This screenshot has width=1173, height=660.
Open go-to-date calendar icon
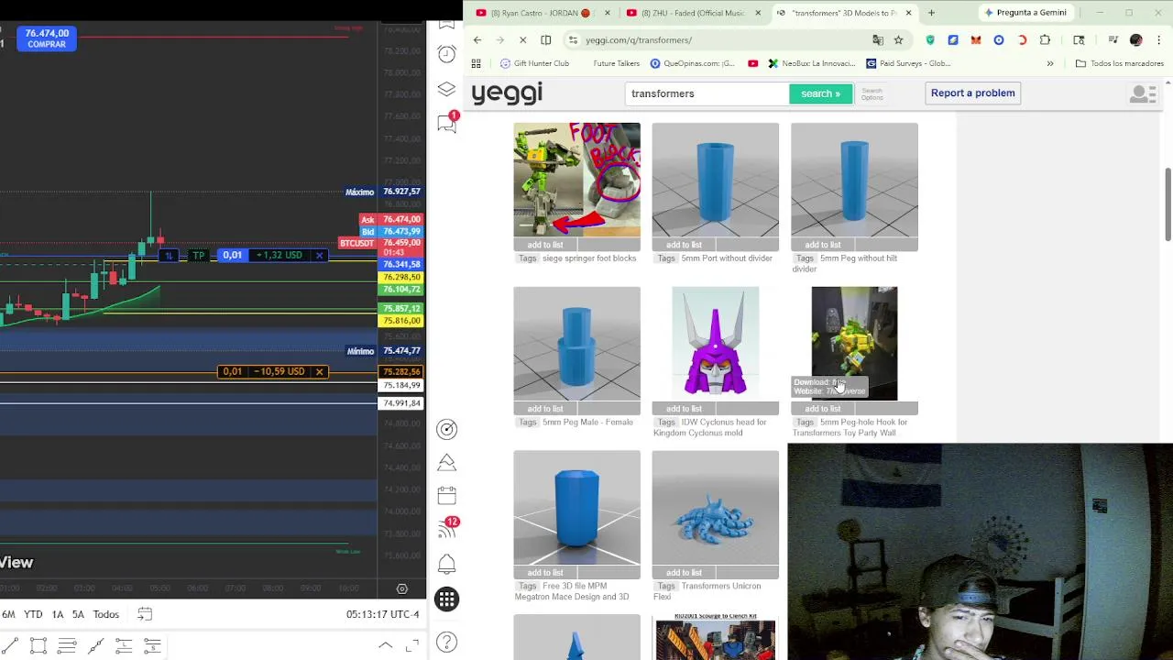(x=145, y=614)
